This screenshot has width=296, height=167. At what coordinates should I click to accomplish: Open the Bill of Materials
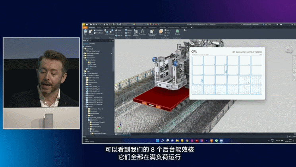tap(136, 33)
